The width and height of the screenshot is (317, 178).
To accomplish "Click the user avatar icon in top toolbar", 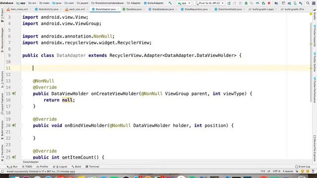I will (314, 3).
